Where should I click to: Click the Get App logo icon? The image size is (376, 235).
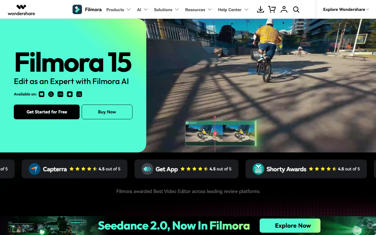point(147,169)
